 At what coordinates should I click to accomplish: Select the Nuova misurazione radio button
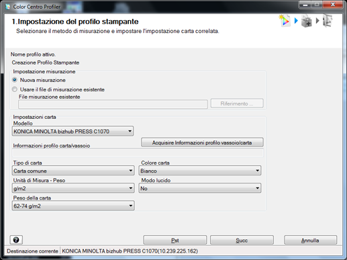[x=15, y=80]
